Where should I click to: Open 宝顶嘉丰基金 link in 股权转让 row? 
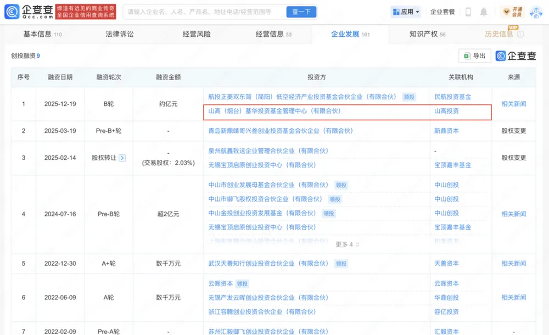tap(453, 165)
